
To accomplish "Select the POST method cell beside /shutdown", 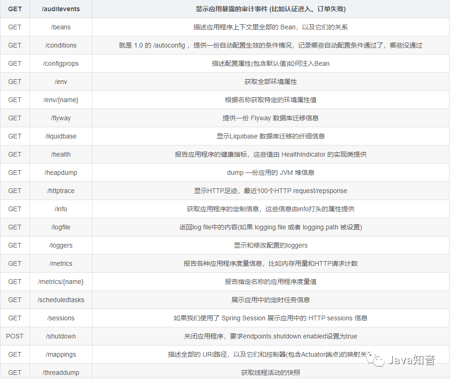I will pyautogui.click(x=15, y=336).
